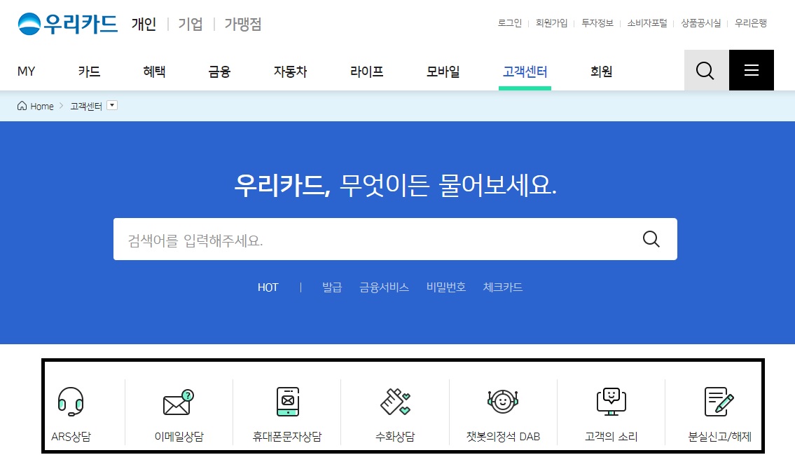Expand the 고객센터 breadcrumb dropdown arrow
The image size is (795, 455).
pyautogui.click(x=112, y=105)
